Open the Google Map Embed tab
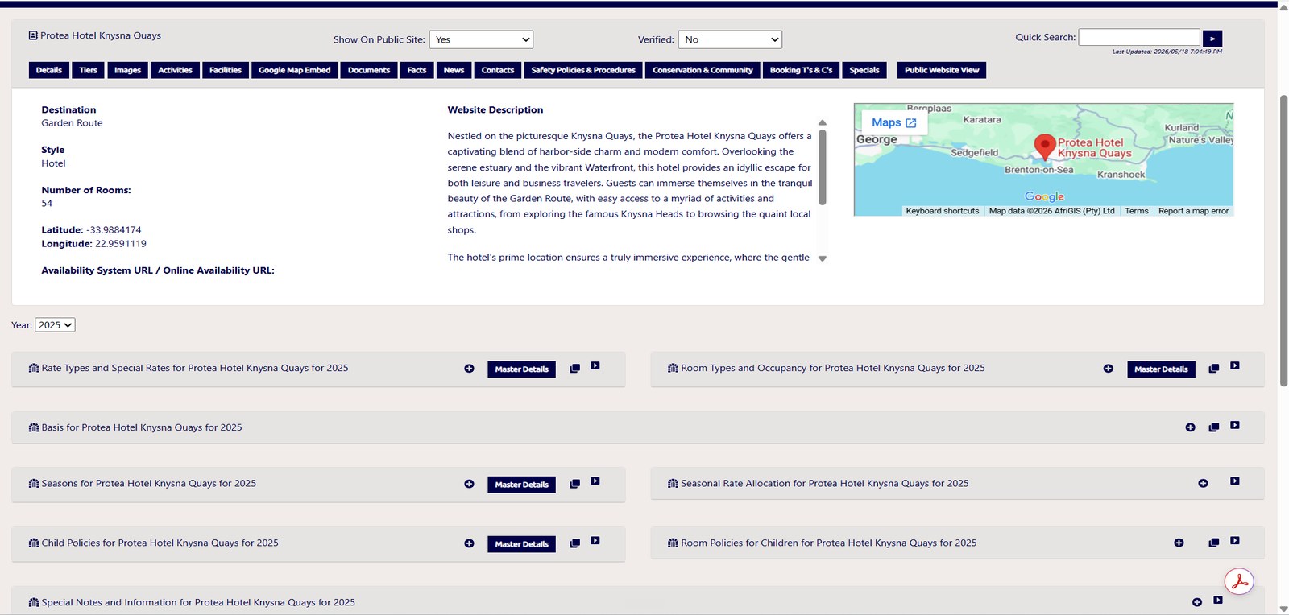This screenshot has width=1289, height=615. pos(295,70)
